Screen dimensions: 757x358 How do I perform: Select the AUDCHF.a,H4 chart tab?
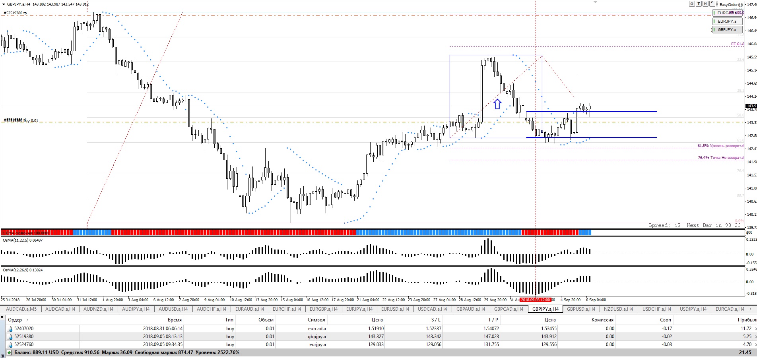pyautogui.click(x=212, y=309)
